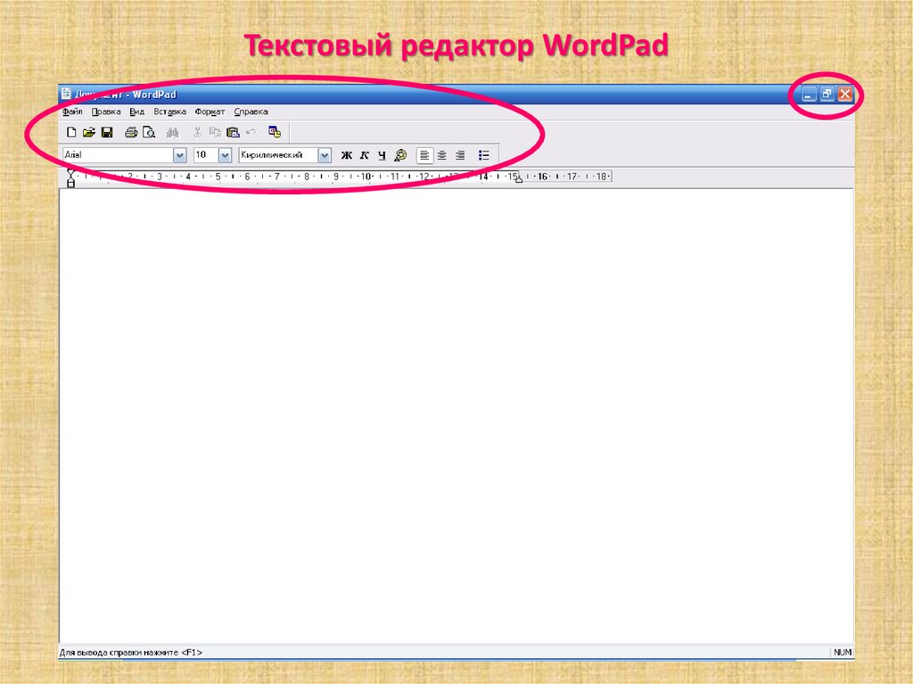Viewport: 913px width, 684px height.
Task: Center-align text with the center alignment button
Action: tap(441, 155)
